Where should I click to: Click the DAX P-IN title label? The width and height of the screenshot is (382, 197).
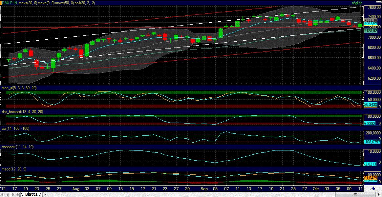[x=10, y=3]
